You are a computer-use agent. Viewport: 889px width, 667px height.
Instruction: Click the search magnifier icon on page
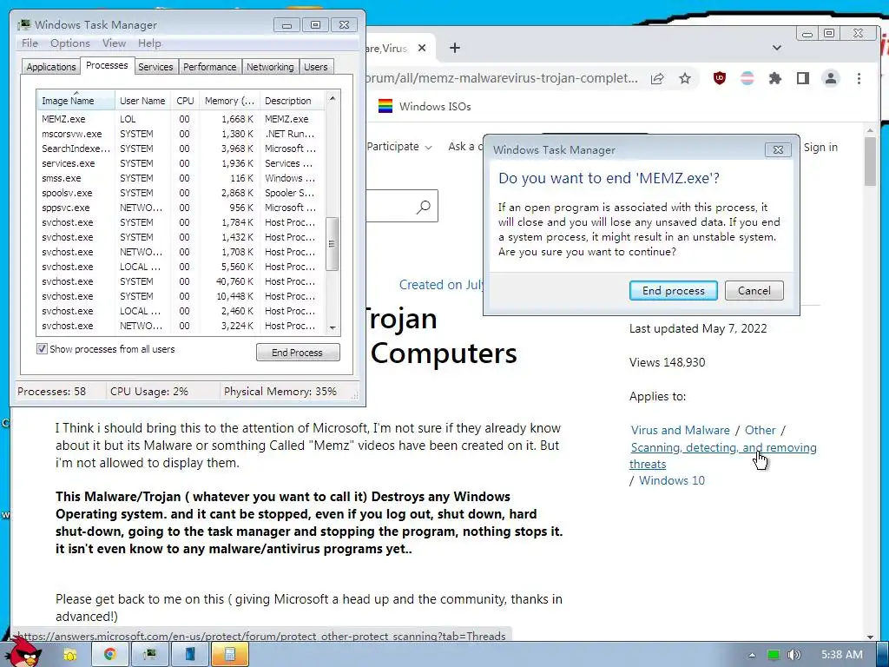pyautogui.click(x=424, y=207)
